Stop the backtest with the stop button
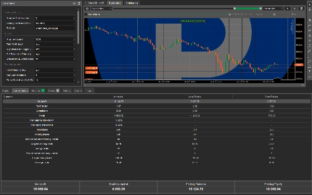 coord(294,8)
